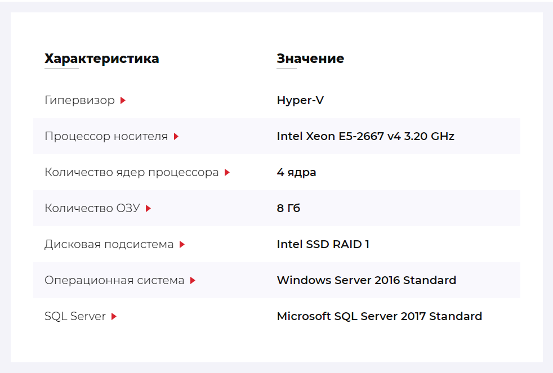Click red arrow next to SQL Server
The width and height of the screenshot is (553, 373).
tap(114, 316)
